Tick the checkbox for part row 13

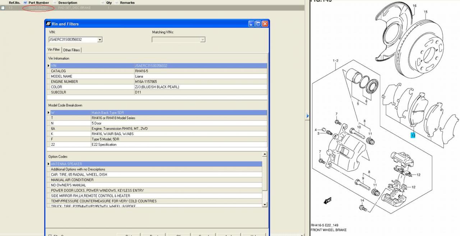click(x=3, y=8)
